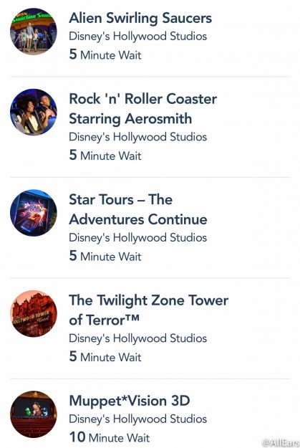Tap the Muppet*Vision 3D theater thumbnail
Image resolution: width=300 pixels, height=448 pixels.
click(x=34, y=414)
